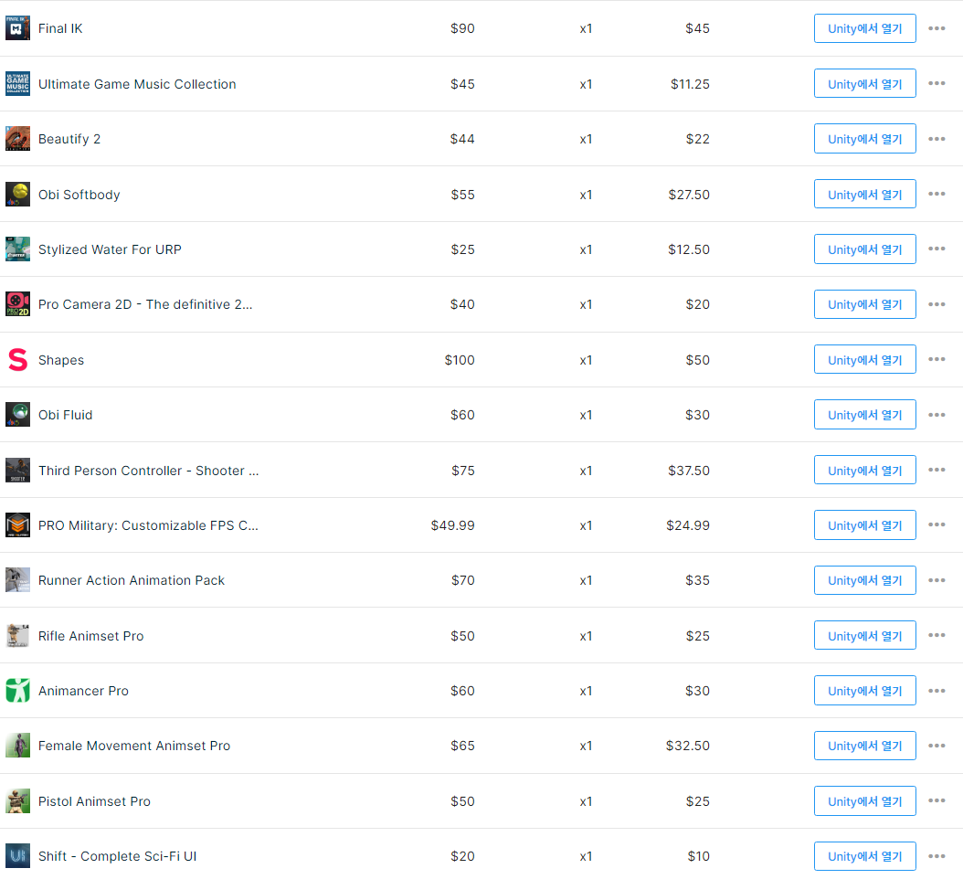
Task: Show ellipsis menu for Rifle Animset Pro
Action: click(937, 635)
